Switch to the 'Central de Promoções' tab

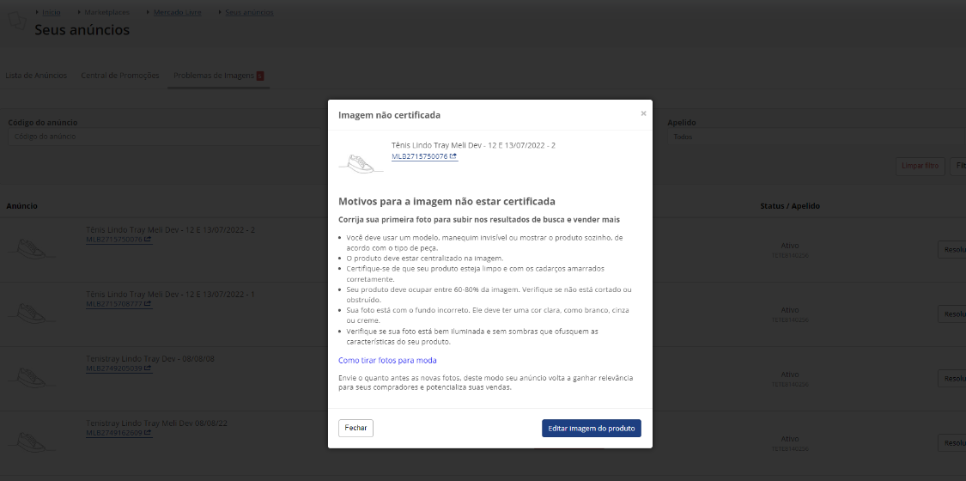point(120,75)
